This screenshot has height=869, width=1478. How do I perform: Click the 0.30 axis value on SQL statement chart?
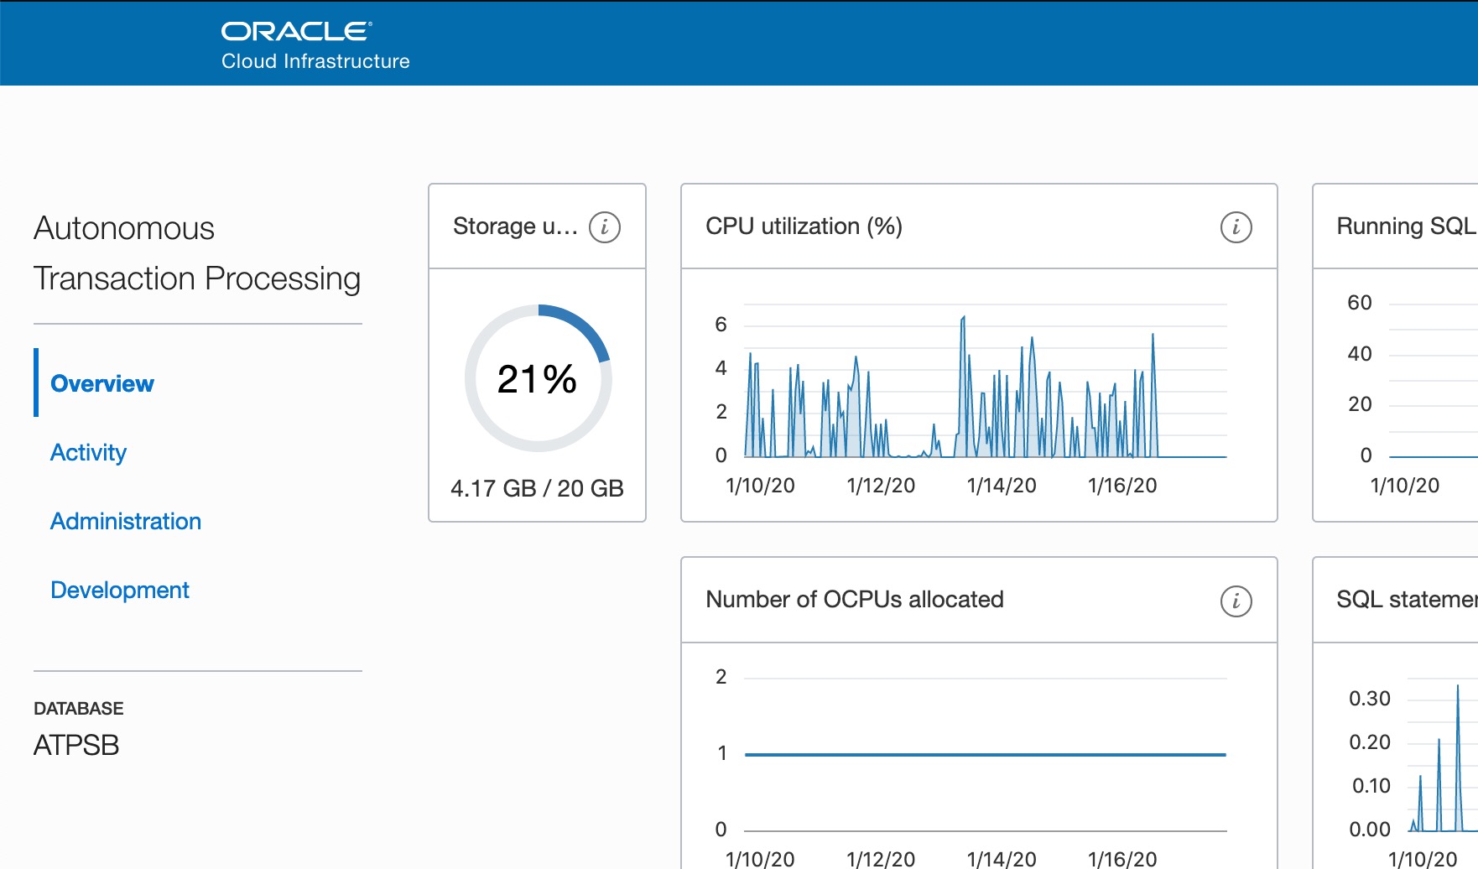pos(1370,699)
